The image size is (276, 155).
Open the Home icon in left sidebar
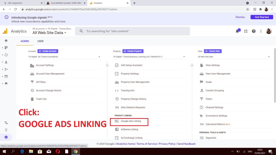[x=6, y=41]
